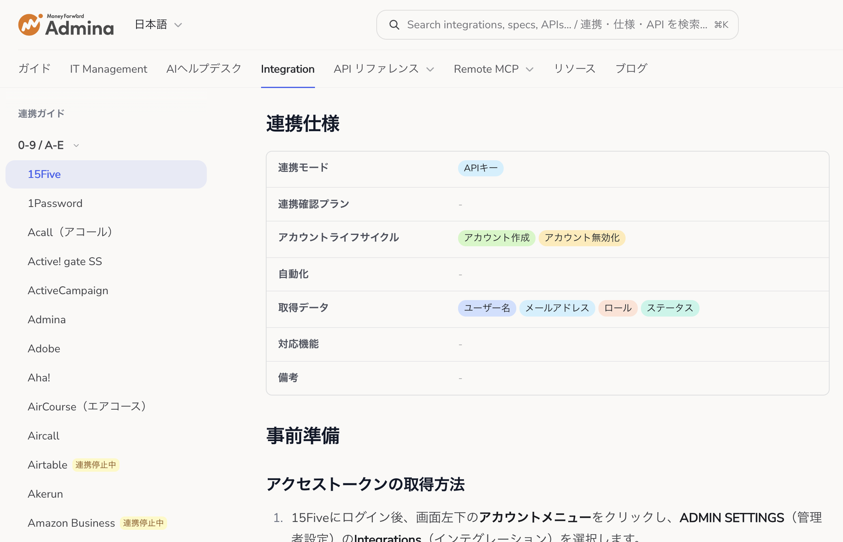Image resolution: width=843 pixels, height=542 pixels.
Task: Click the 連携仕様 heading
Action: tap(303, 124)
